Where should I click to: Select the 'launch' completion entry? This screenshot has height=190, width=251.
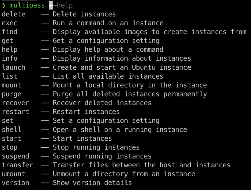(14, 67)
